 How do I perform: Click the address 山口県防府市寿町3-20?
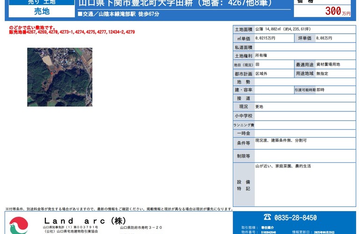[141, 227]
